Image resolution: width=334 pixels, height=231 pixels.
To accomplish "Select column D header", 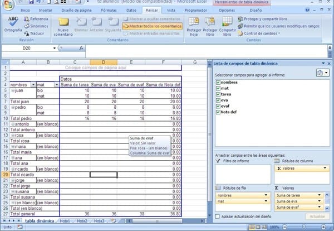I will [x=104, y=62].
